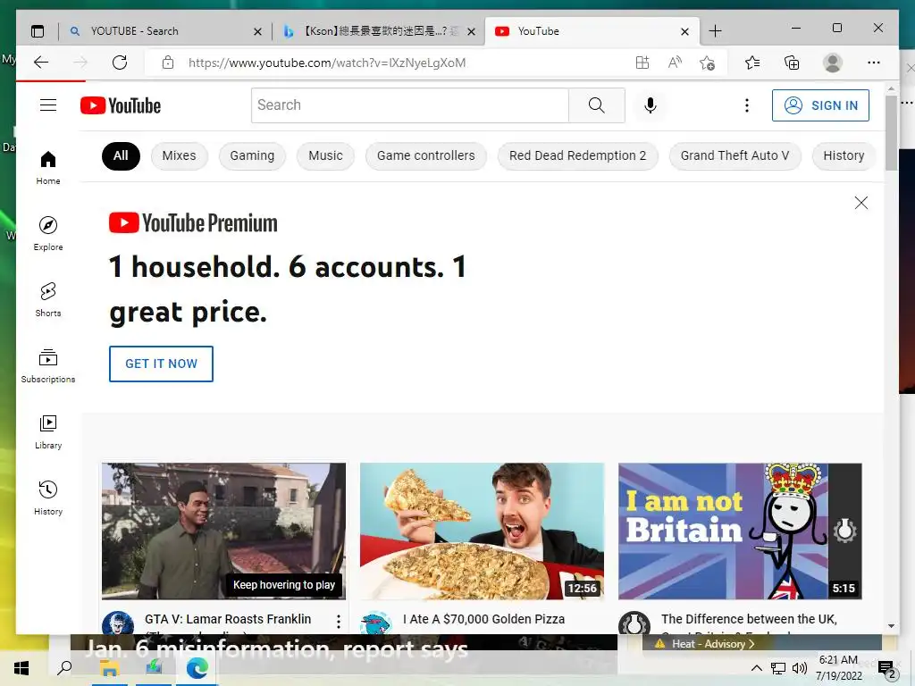Click the YouTube logo

121,105
